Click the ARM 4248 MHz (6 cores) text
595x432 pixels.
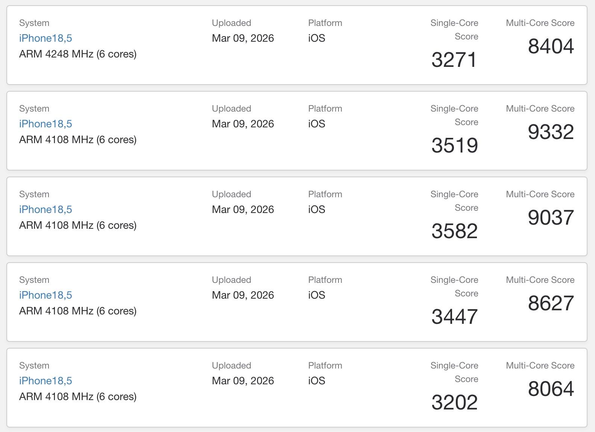[x=78, y=54]
